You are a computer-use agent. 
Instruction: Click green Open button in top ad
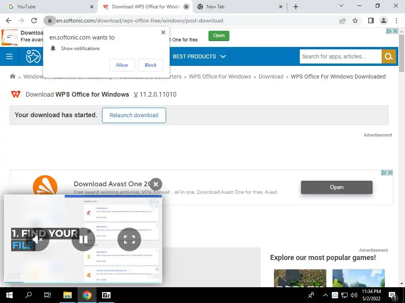point(219,36)
